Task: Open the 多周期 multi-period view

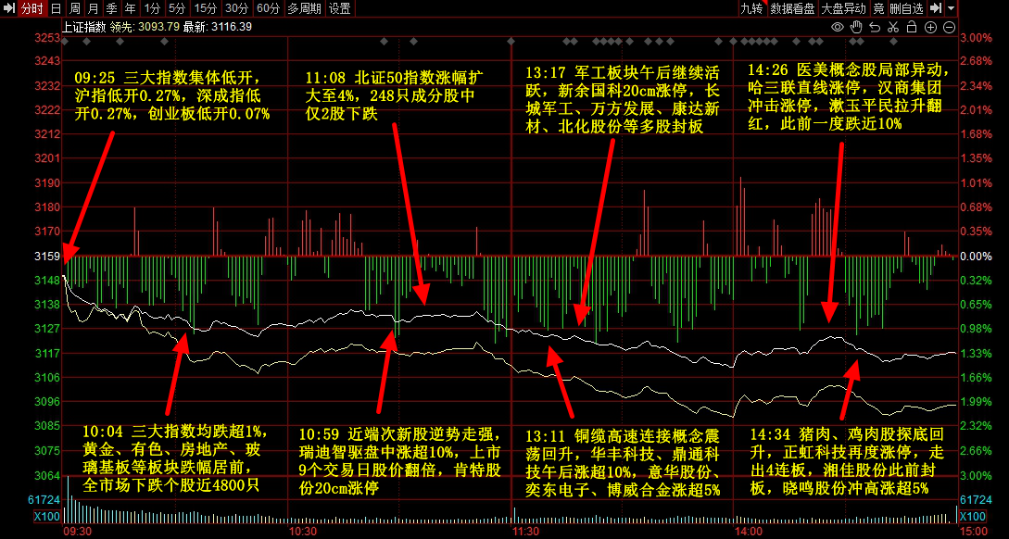Action: pyautogui.click(x=305, y=8)
